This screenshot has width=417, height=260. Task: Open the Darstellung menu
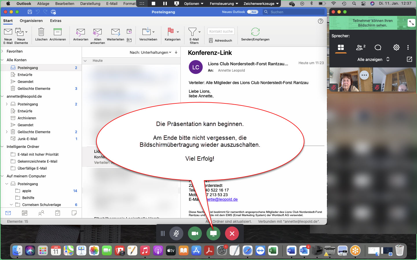[90, 3]
